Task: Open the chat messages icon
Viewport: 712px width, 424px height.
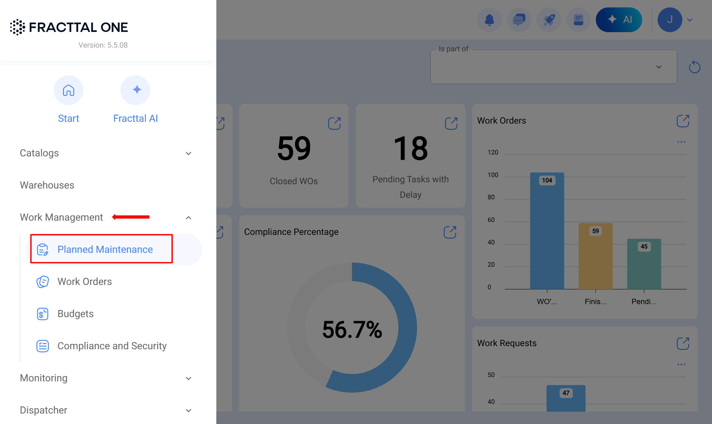Action: click(519, 20)
